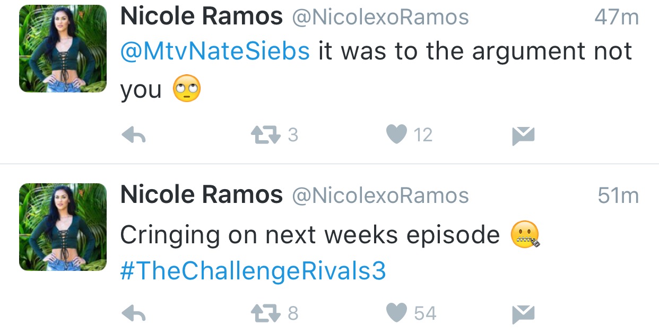Screen dimensions: 659x332
Task: Open the @NicolexoRamos handle in second tweet
Action: pyautogui.click(x=380, y=197)
